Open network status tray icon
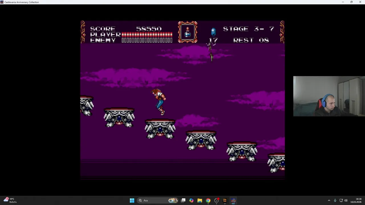 pos(341,200)
